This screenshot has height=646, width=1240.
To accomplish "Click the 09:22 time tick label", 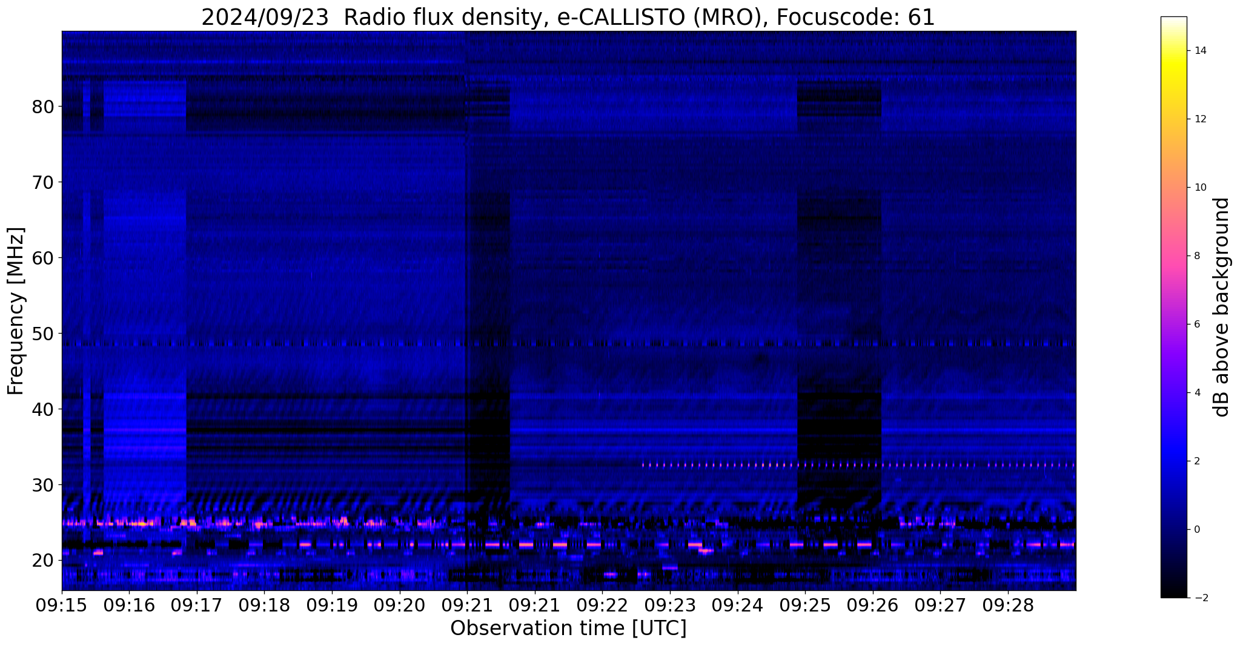I will coord(602,606).
